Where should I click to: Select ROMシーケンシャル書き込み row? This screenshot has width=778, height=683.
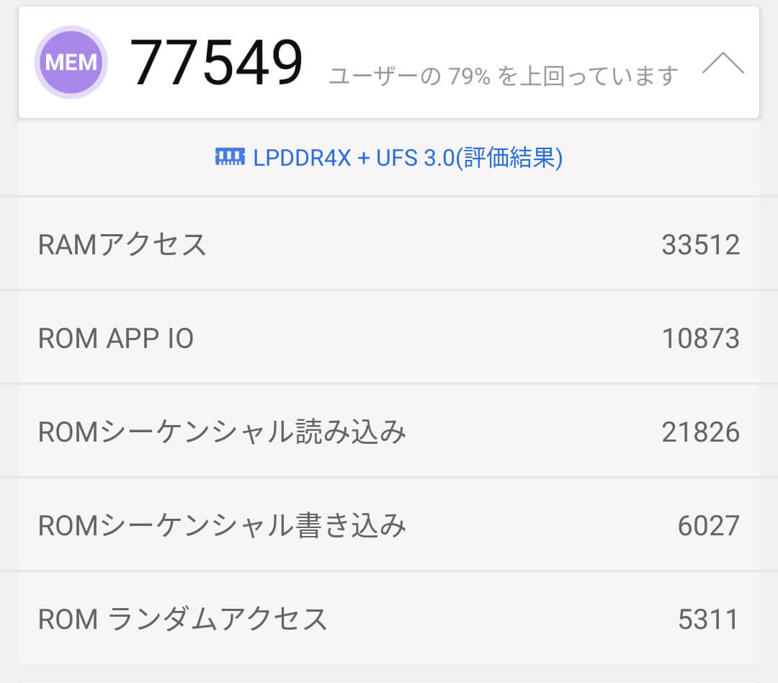coord(389,525)
